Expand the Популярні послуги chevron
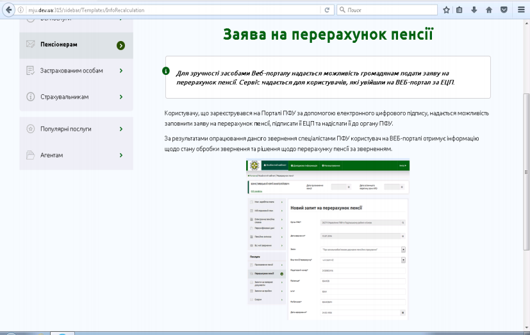The width and height of the screenshot is (530, 335). [121, 129]
